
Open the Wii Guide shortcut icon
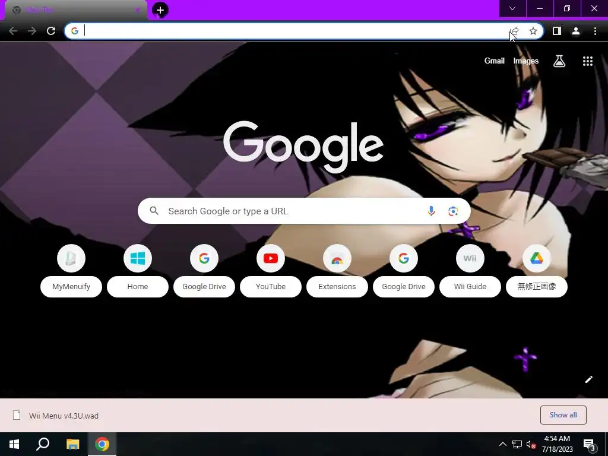point(470,258)
